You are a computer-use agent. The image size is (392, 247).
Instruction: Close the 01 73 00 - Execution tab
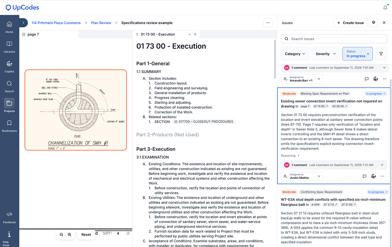[195, 34]
